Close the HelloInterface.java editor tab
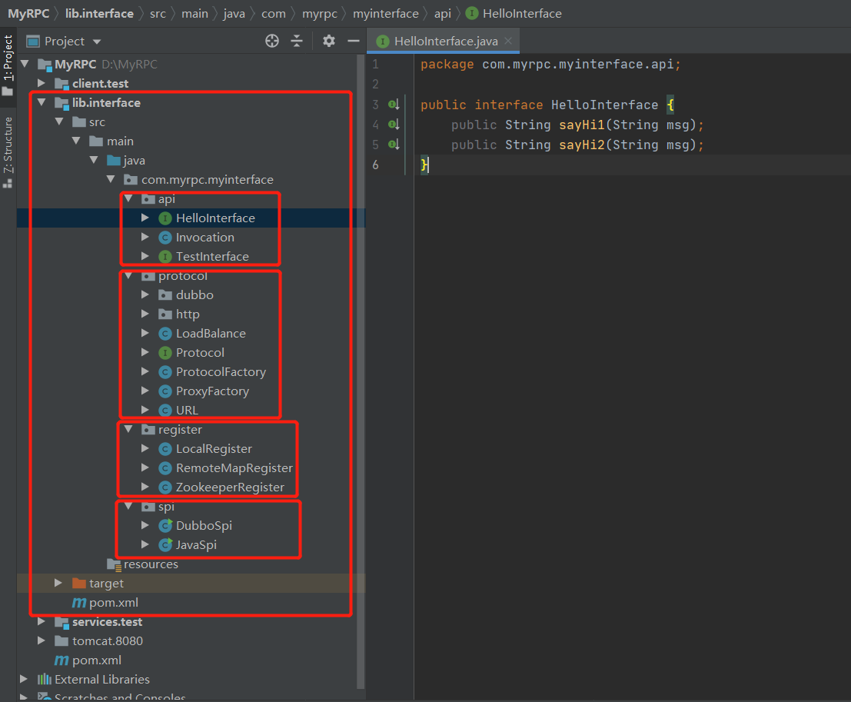The height and width of the screenshot is (702, 851). coord(508,42)
